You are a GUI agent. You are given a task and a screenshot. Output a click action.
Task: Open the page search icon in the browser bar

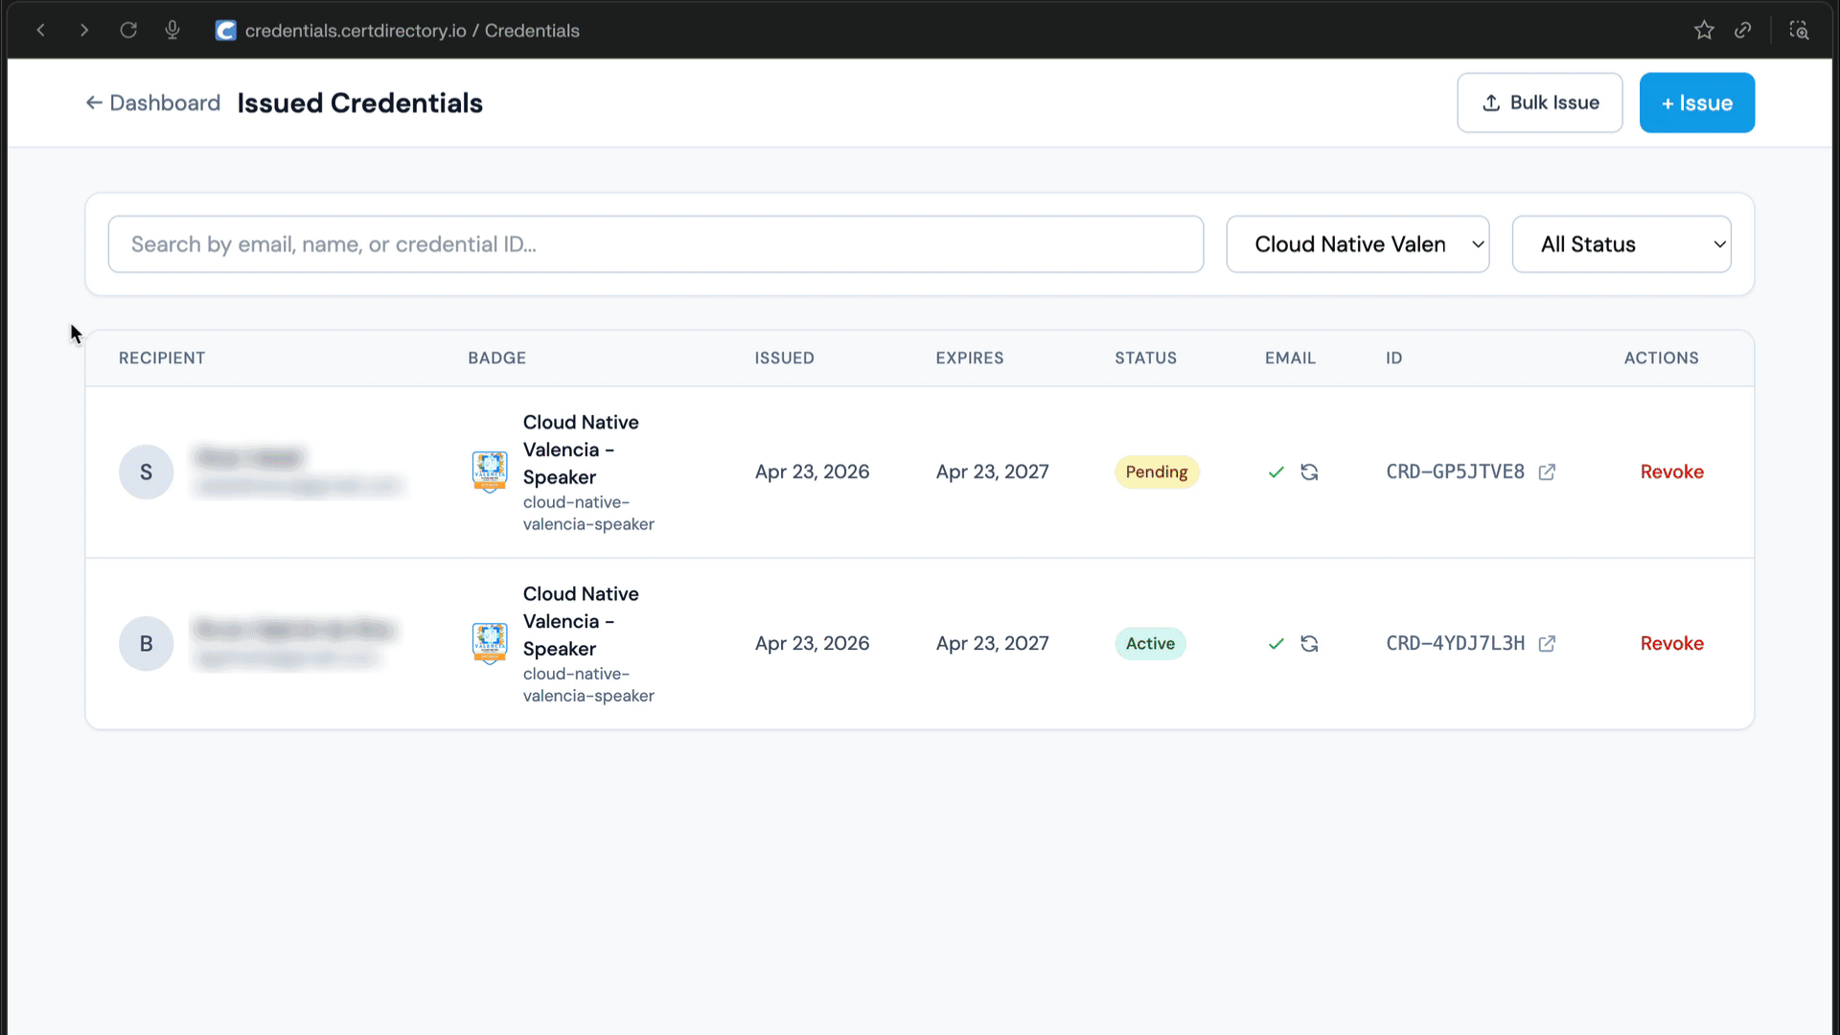pyautogui.click(x=1799, y=31)
